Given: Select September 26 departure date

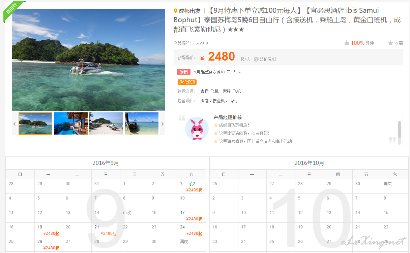Looking at the screenshot, I should pos(49,244).
